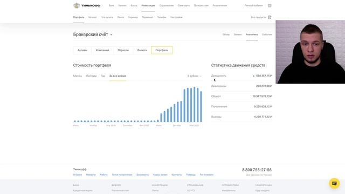This screenshot has height=194, width=345.
Task: Click the last bar in portfolio chart
Action: click(201, 107)
